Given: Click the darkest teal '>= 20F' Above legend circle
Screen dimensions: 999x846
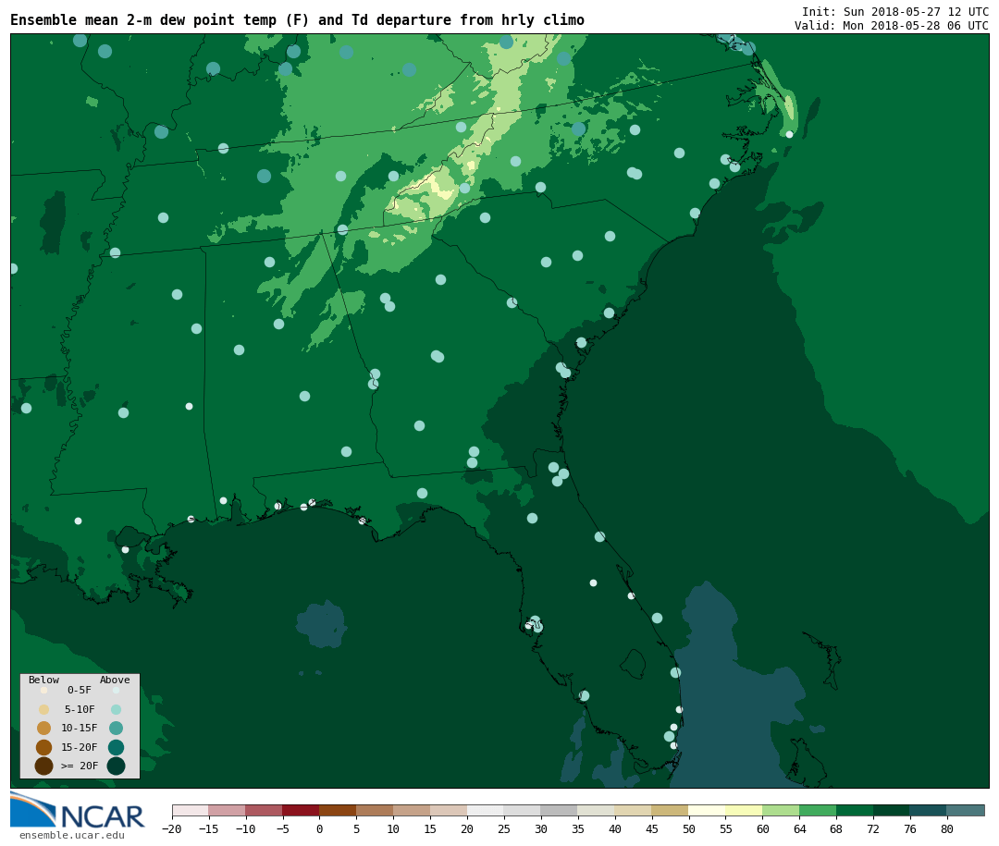Looking at the screenshot, I should click(116, 766).
